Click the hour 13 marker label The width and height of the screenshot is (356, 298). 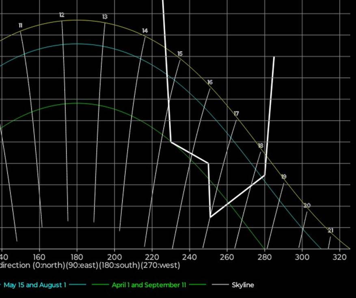105,17
